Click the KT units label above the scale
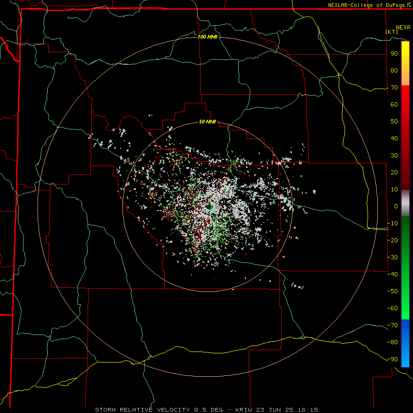This screenshot has width=413, height=413. tap(392, 32)
